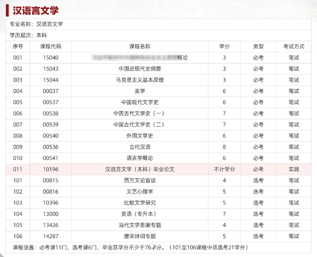Select course code 00536
317x257 pixels.
tap(51, 147)
